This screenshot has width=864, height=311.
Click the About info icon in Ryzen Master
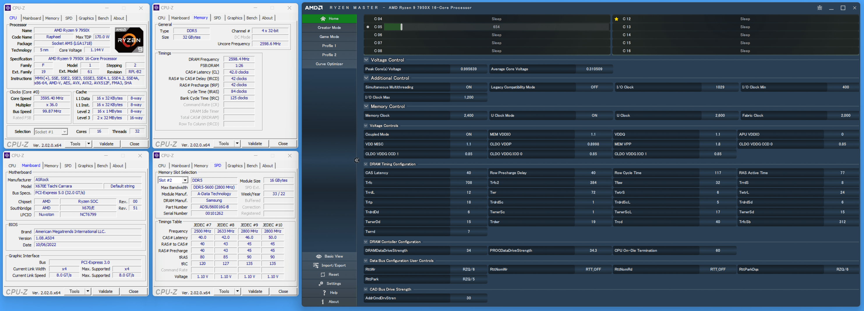pyautogui.click(x=323, y=302)
